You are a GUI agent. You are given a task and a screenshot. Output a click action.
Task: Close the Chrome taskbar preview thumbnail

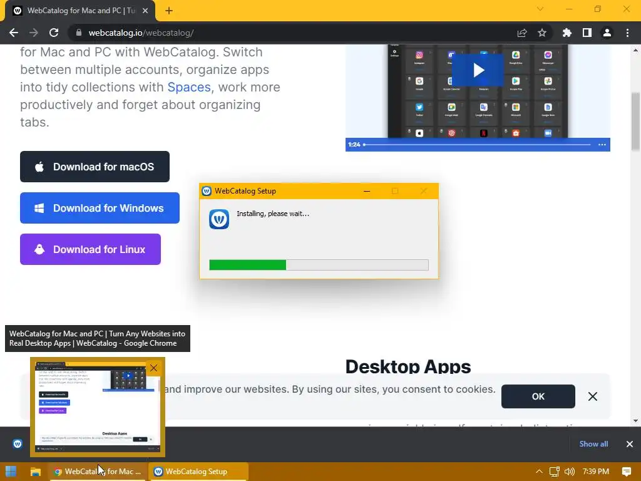pos(154,368)
